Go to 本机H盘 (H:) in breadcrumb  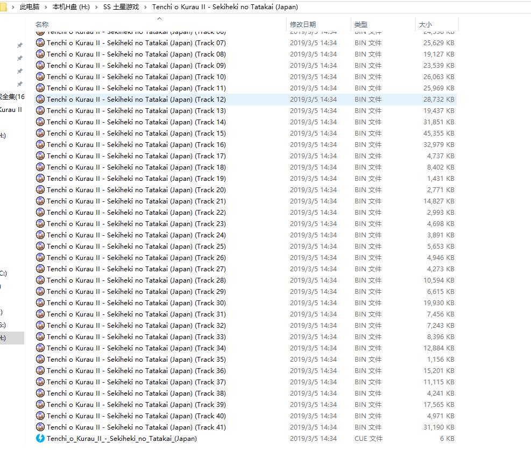(x=71, y=7)
